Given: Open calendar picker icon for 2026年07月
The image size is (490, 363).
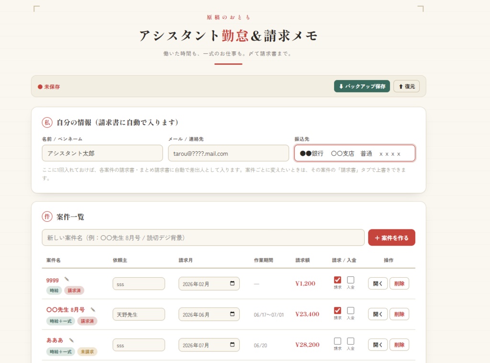Looking at the screenshot, I should click(232, 344).
